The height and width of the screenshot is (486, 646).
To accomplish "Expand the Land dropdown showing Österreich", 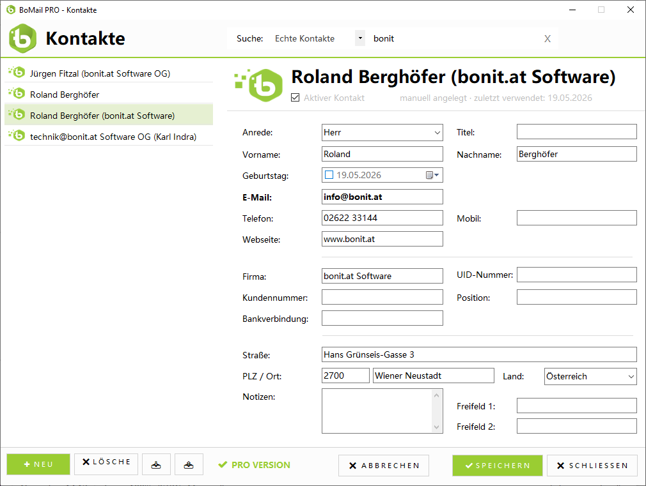I will (x=631, y=377).
